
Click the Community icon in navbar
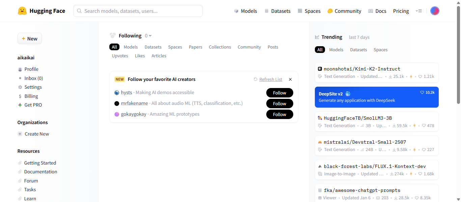[x=330, y=11]
